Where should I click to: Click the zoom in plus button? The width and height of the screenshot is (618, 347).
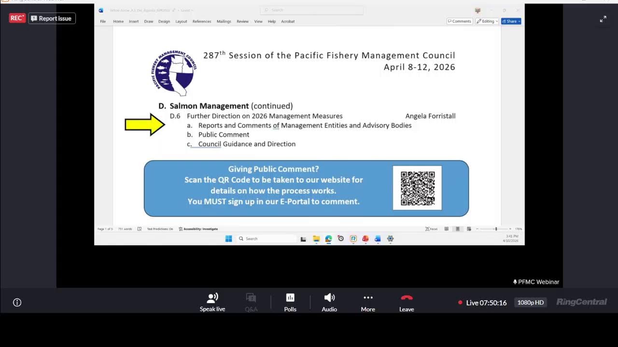point(511,229)
